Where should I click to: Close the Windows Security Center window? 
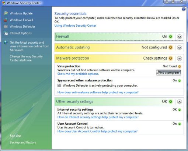point(181,1)
